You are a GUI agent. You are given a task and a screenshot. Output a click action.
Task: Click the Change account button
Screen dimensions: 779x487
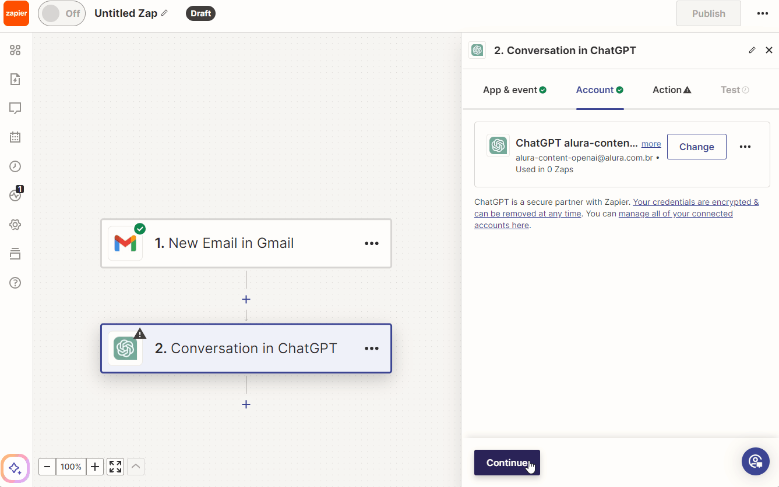697,147
